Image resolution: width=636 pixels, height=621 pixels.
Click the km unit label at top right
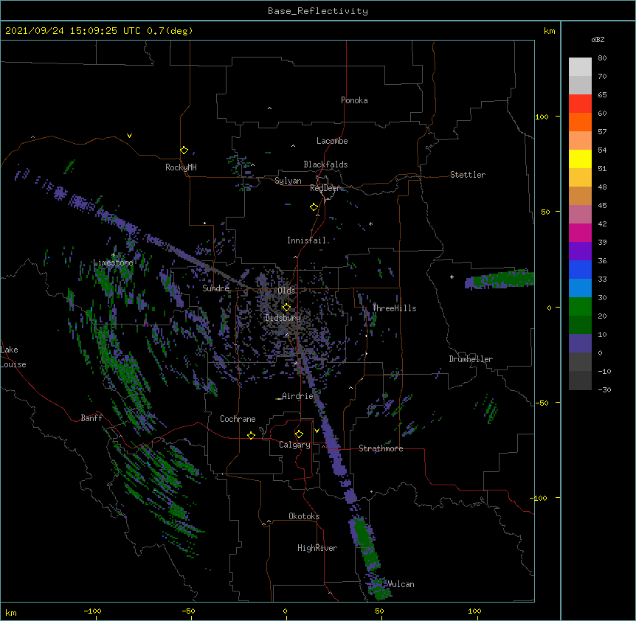click(549, 31)
